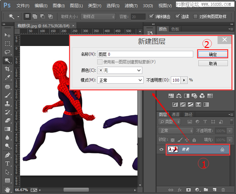This screenshot has height=194, width=236.
Task: Open the Image (图像) menu
Action: [59, 6]
